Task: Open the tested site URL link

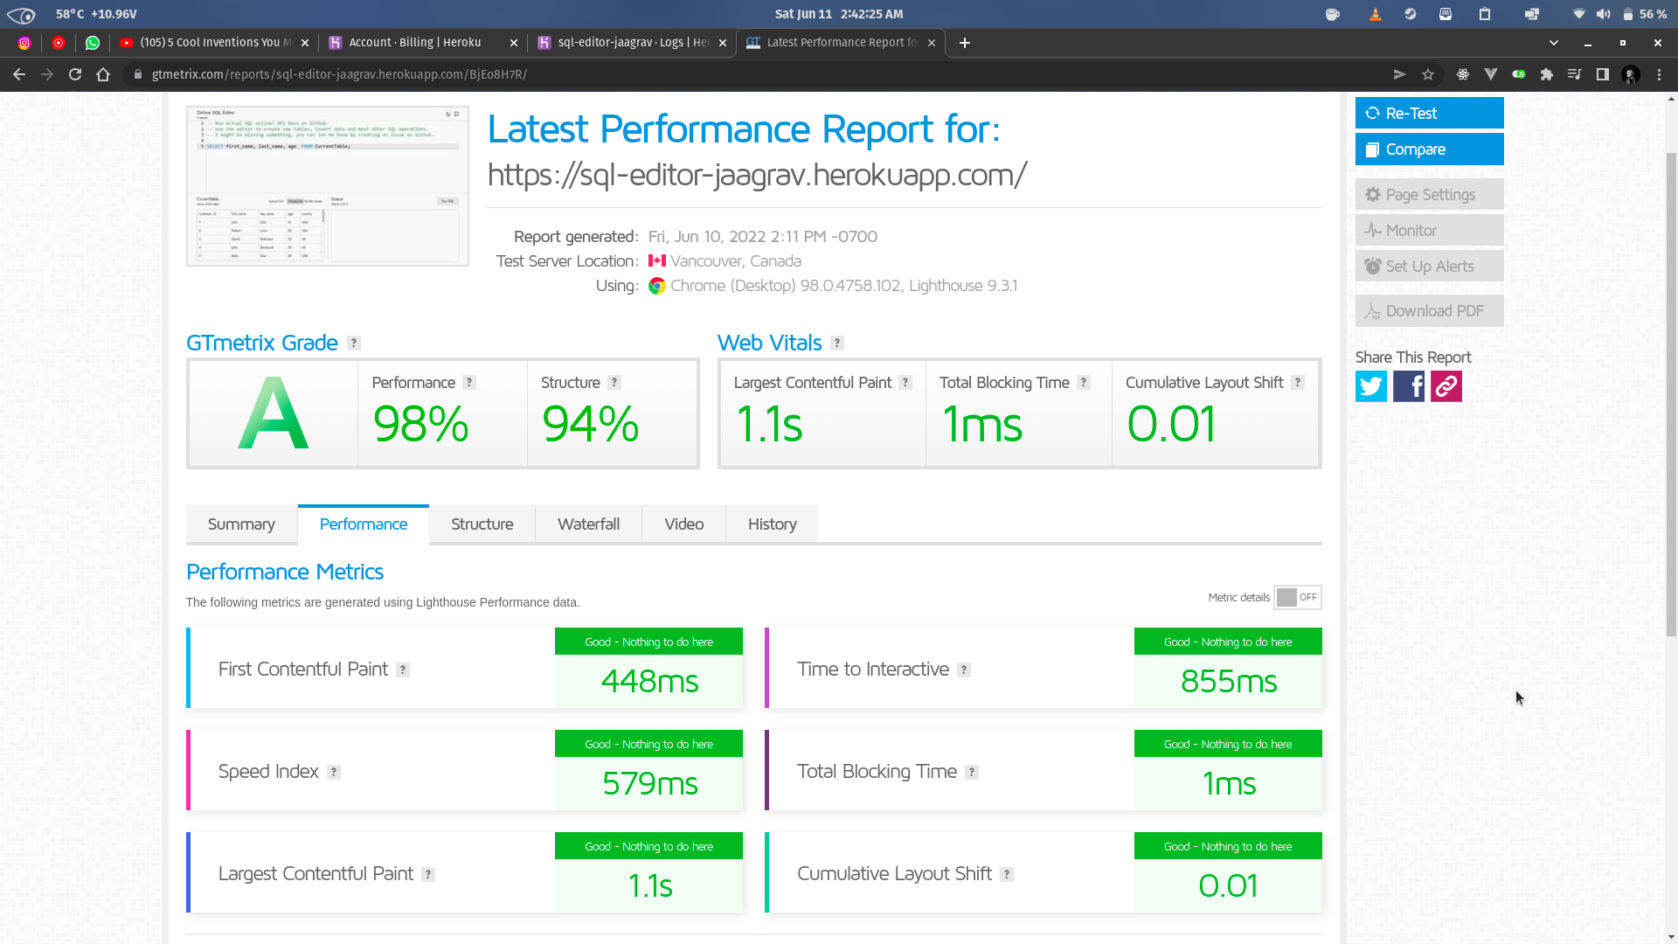Action: [x=758, y=174]
